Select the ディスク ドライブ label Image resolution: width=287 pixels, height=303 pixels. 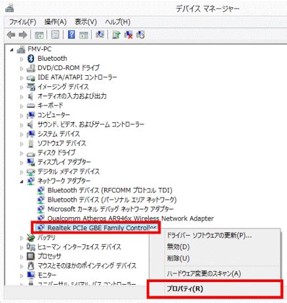click(56, 152)
